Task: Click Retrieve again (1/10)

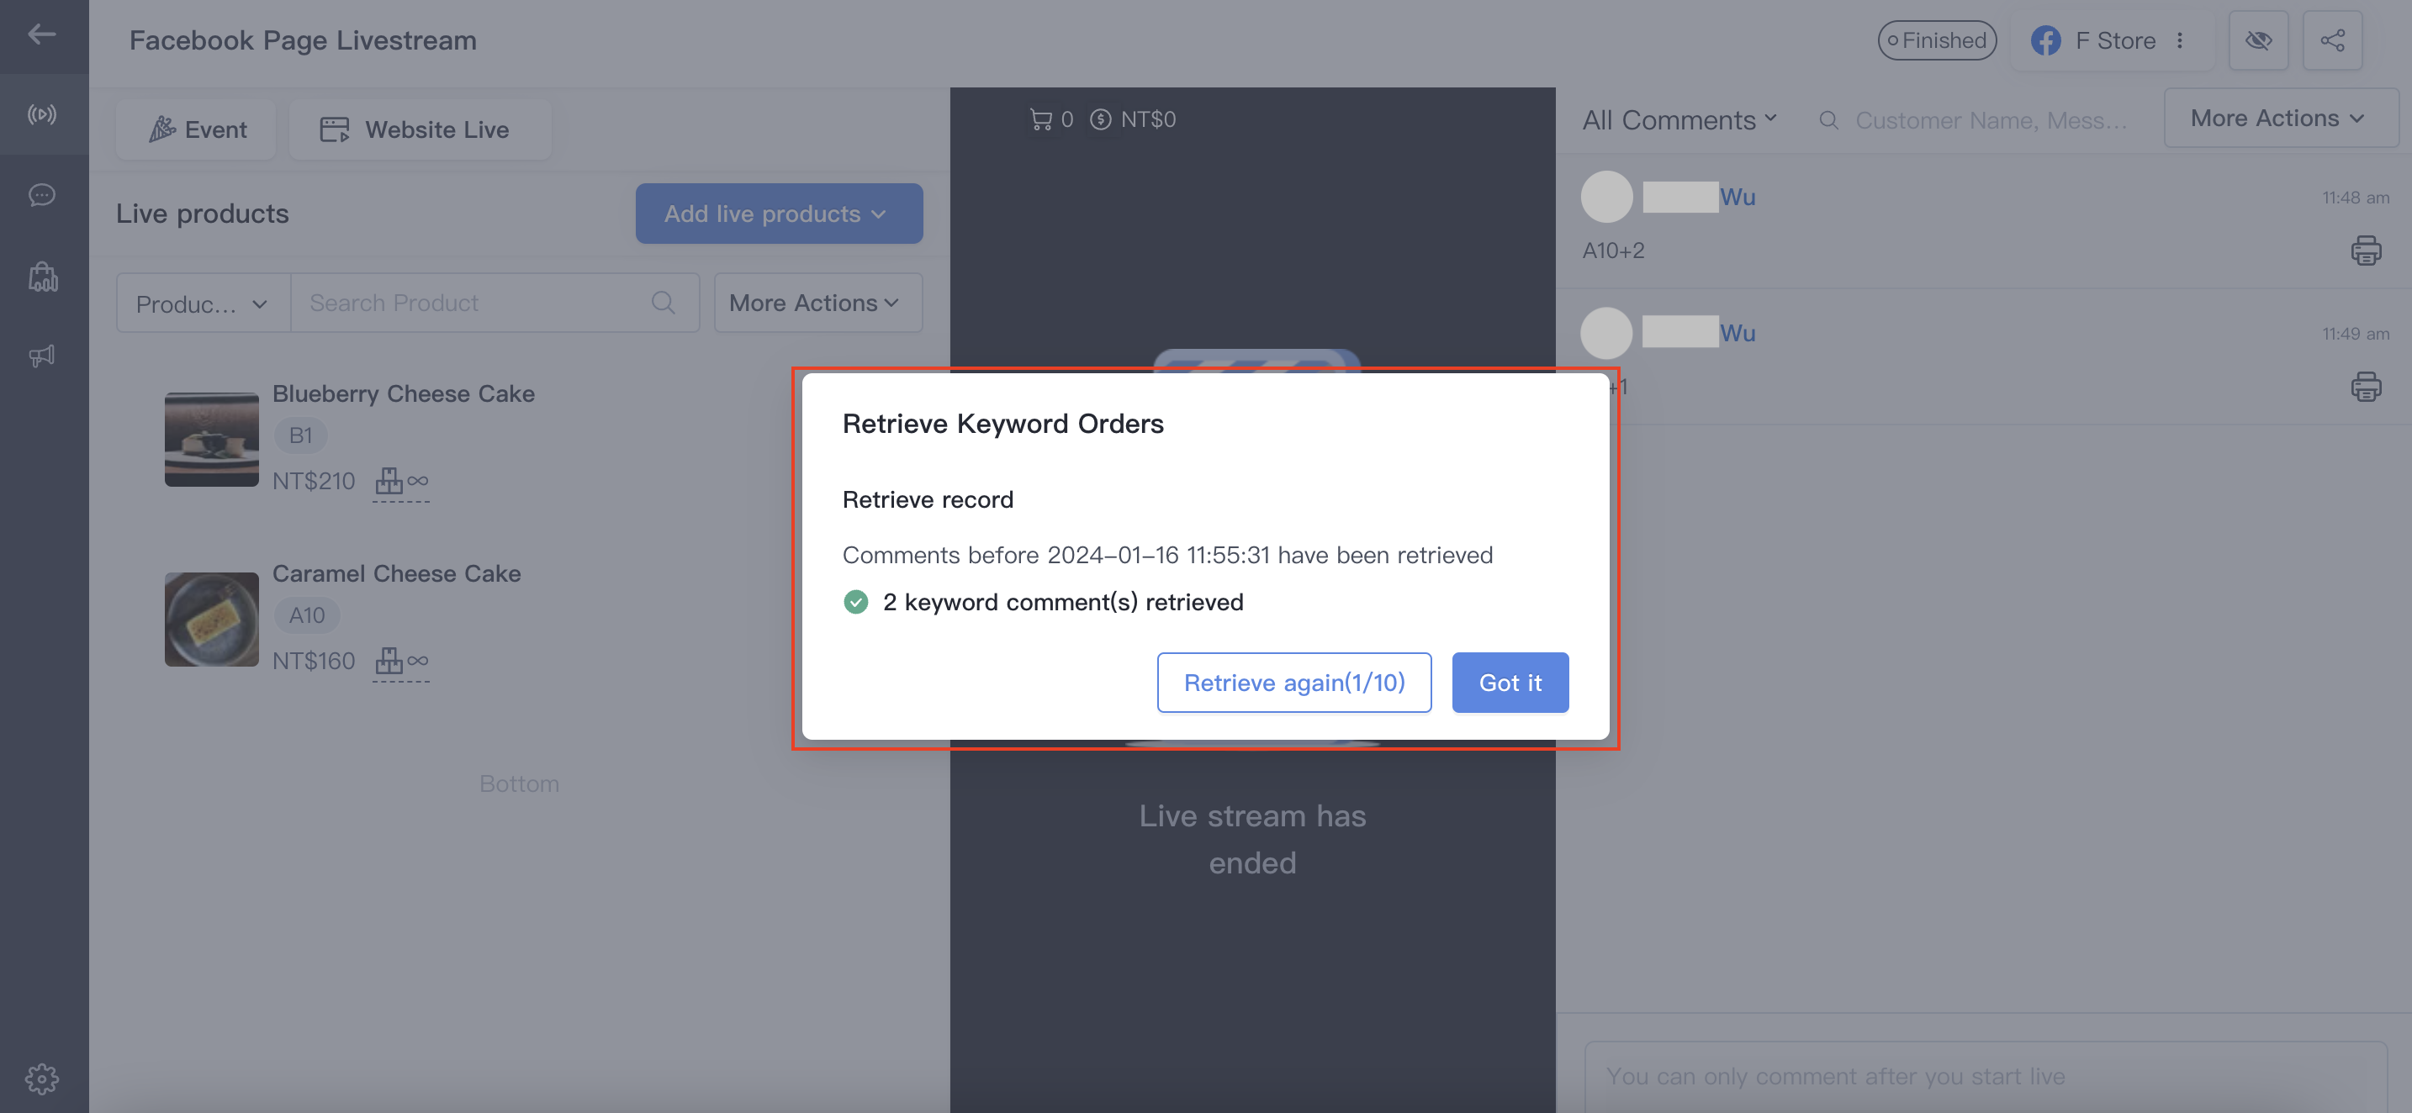Action: coord(1294,683)
